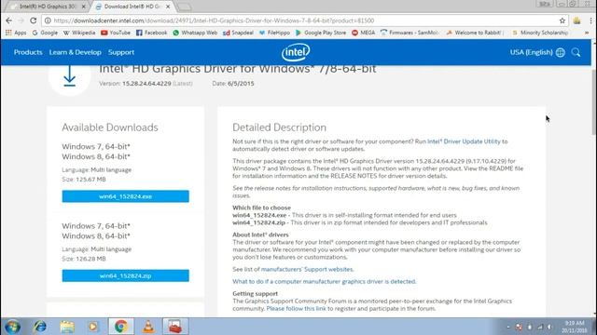Show hidden system tray icons
The height and width of the screenshot is (335, 597).
(507, 327)
